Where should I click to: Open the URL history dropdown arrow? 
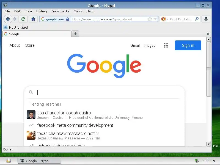(155, 19)
